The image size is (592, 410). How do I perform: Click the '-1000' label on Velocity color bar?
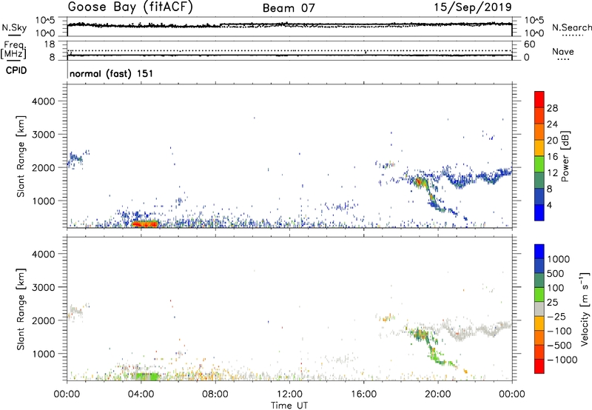562,360
